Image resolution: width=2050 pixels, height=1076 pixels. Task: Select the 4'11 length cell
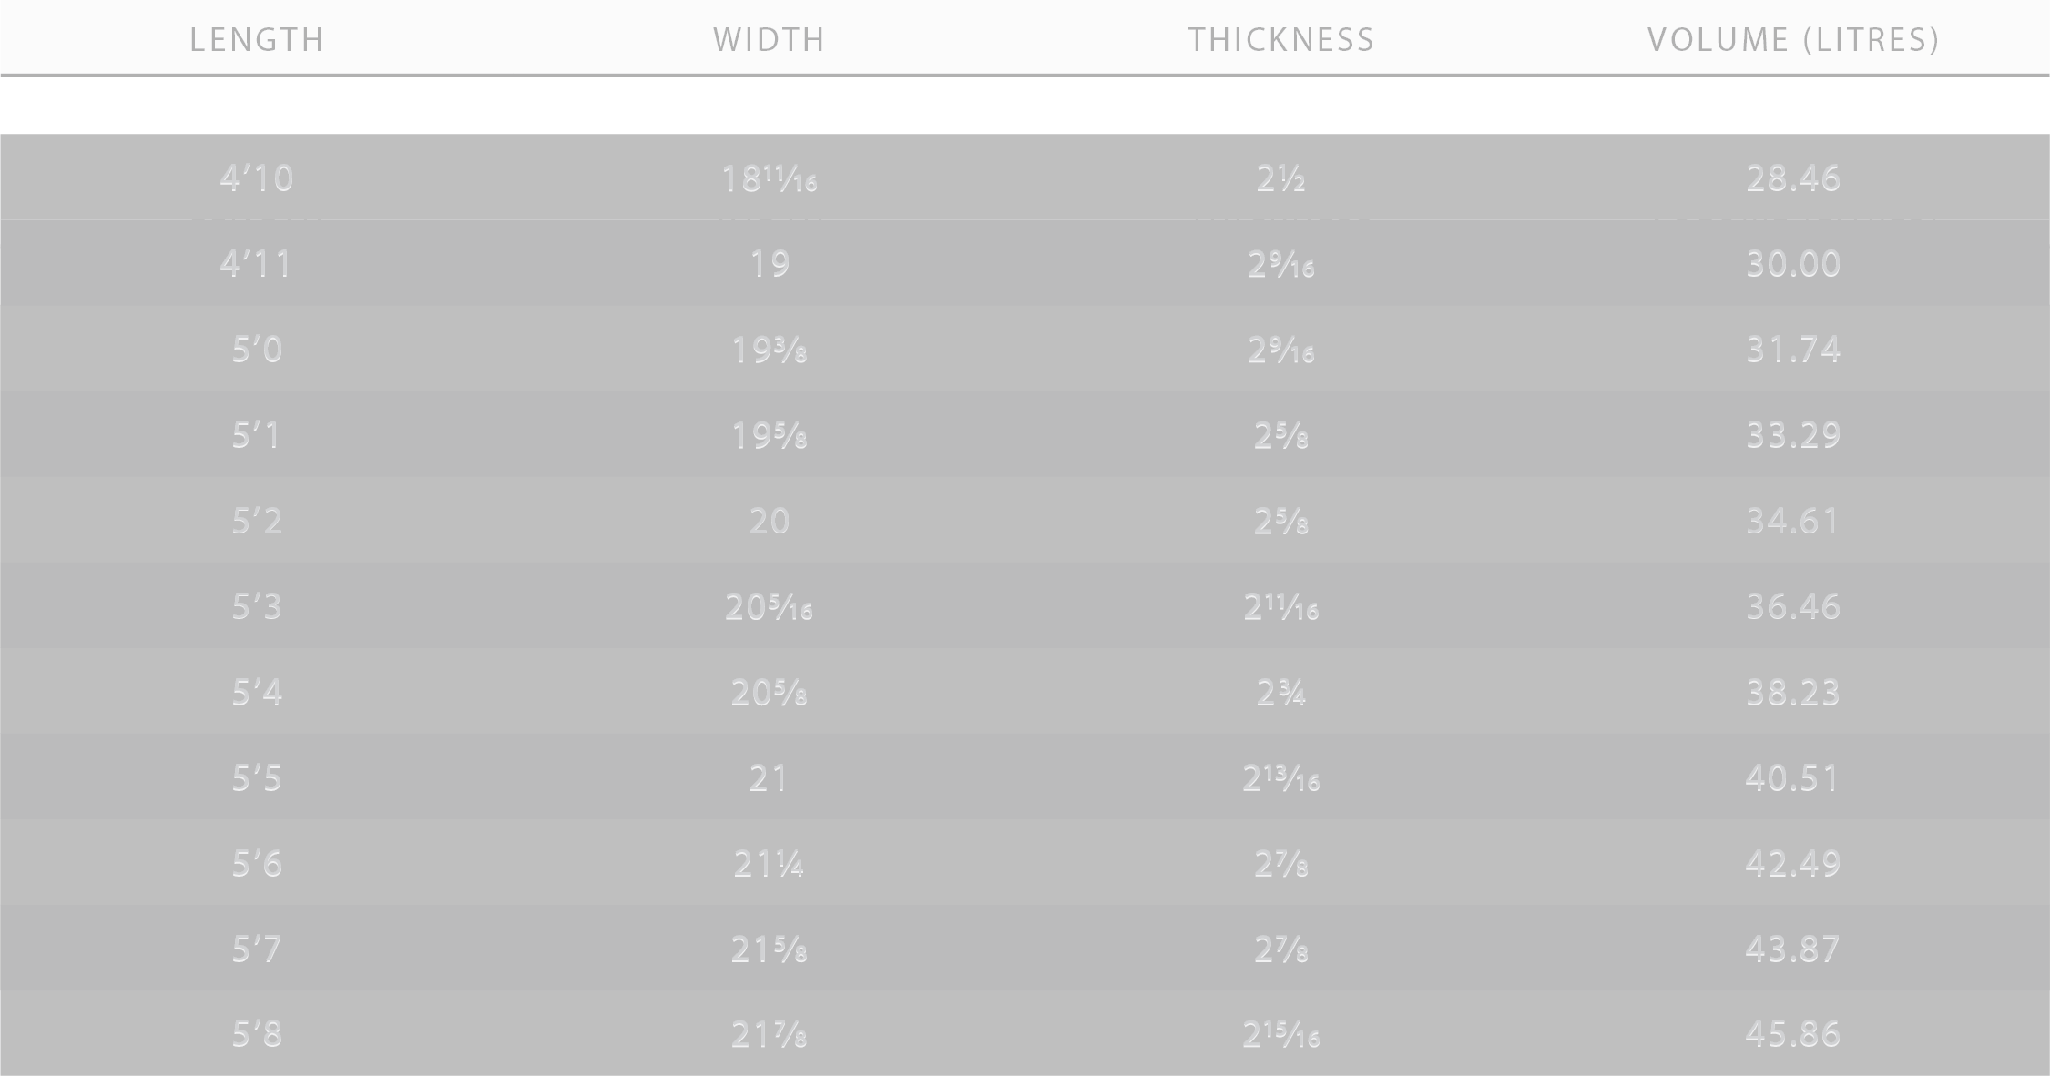(257, 264)
